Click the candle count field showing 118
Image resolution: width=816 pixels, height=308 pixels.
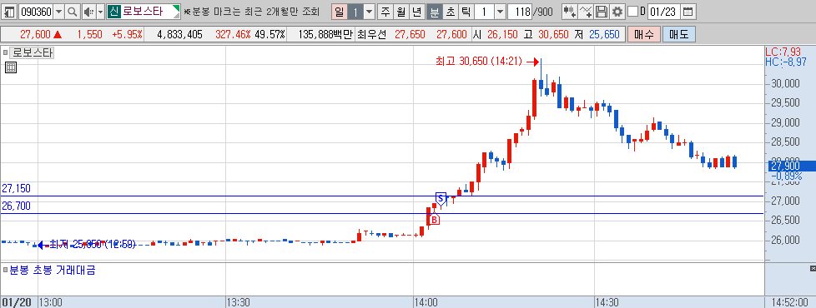[x=519, y=11]
